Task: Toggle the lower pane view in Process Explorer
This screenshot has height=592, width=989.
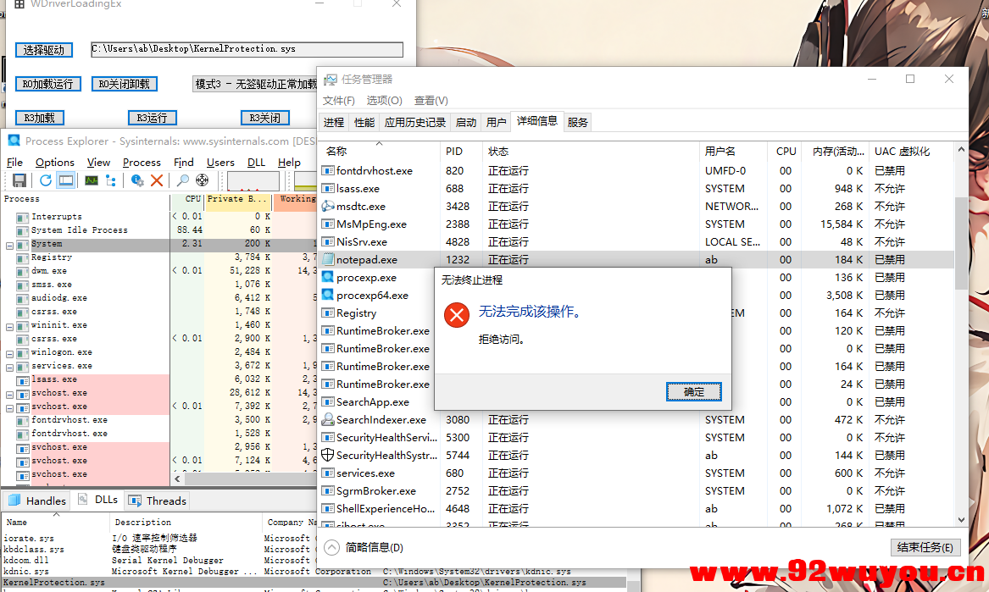Action: [64, 180]
